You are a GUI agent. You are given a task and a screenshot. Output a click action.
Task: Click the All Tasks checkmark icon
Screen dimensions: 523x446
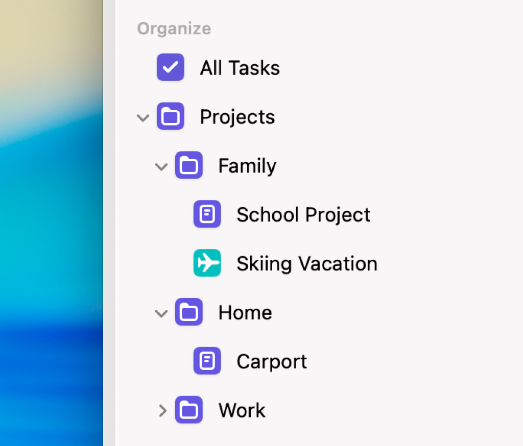[170, 67]
